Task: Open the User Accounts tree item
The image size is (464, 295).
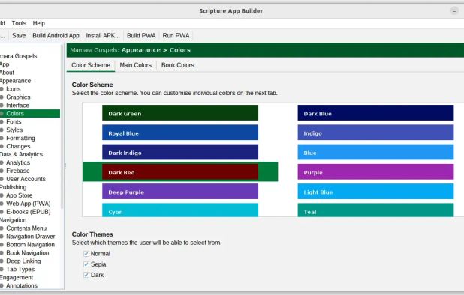Action: (26, 179)
